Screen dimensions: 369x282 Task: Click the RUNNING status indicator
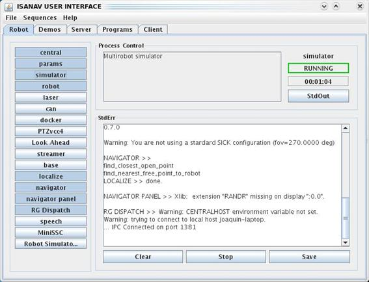coord(318,68)
